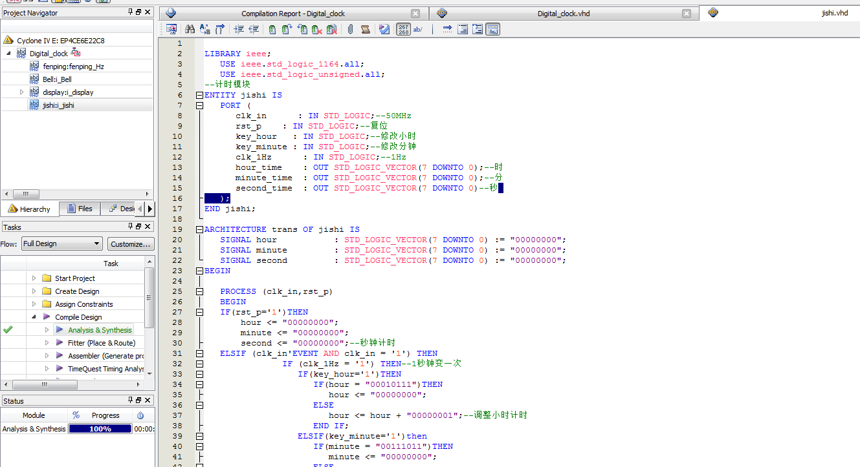Click the blue arrow icon in editor toolbar
860x467 pixels.
coord(447,29)
